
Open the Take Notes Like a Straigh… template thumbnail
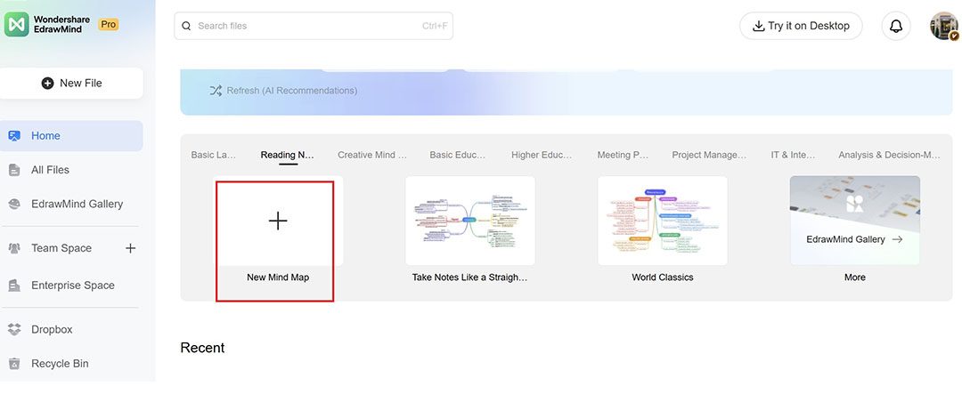[470, 221]
